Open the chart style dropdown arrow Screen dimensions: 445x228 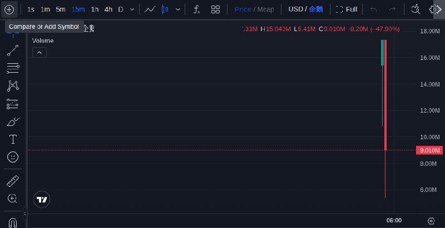(x=178, y=9)
